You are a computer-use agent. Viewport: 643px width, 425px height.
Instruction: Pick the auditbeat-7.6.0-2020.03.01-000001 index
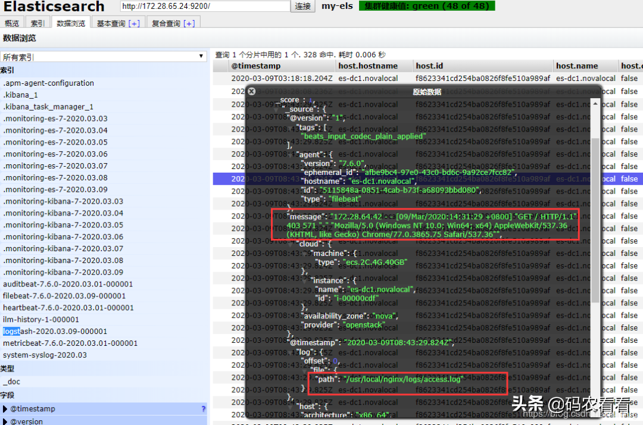click(x=68, y=284)
